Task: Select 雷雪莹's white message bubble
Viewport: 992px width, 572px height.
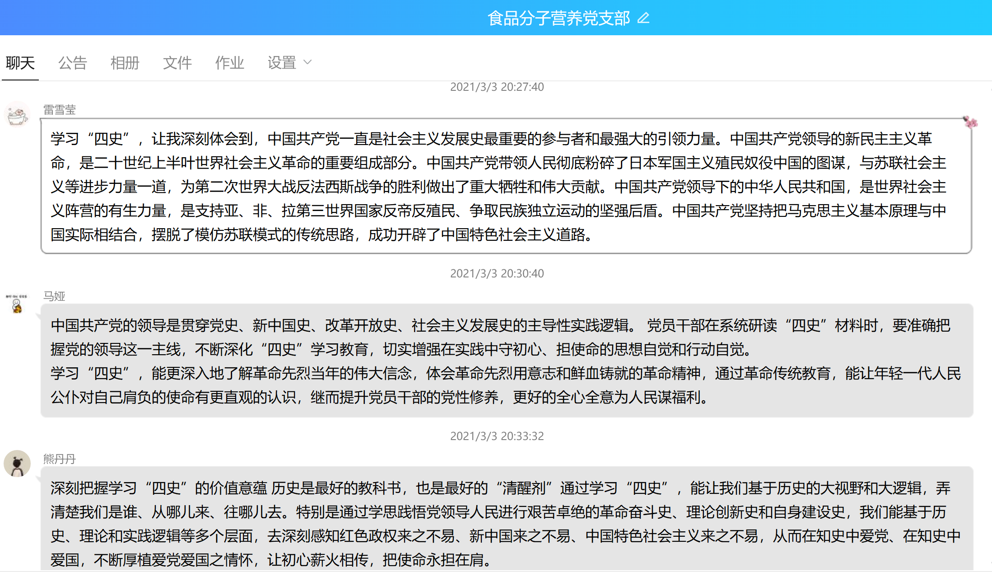Action: 506,186
